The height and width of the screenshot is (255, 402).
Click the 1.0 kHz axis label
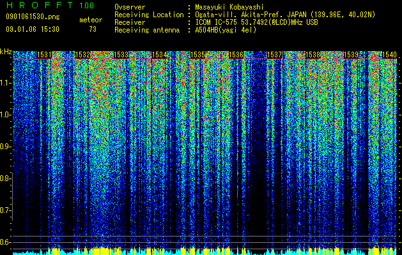[x=6, y=115]
